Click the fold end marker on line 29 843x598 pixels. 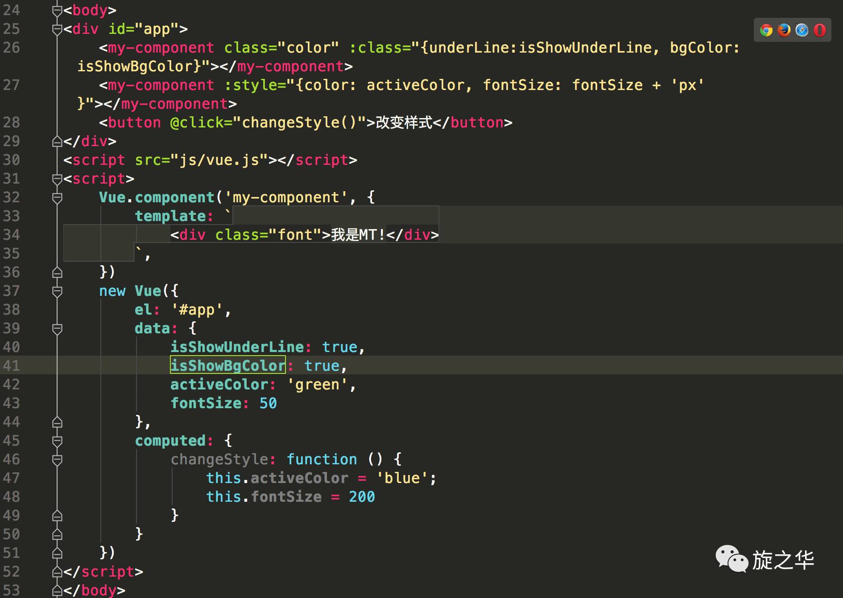pyautogui.click(x=57, y=142)
